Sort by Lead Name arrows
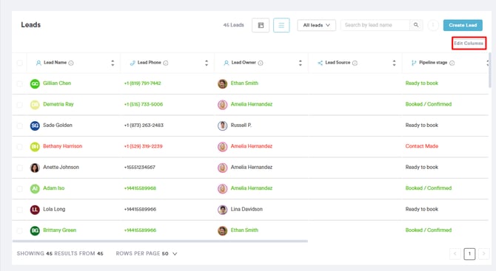Viewport: 496px width, 271px height. (113, 63)
